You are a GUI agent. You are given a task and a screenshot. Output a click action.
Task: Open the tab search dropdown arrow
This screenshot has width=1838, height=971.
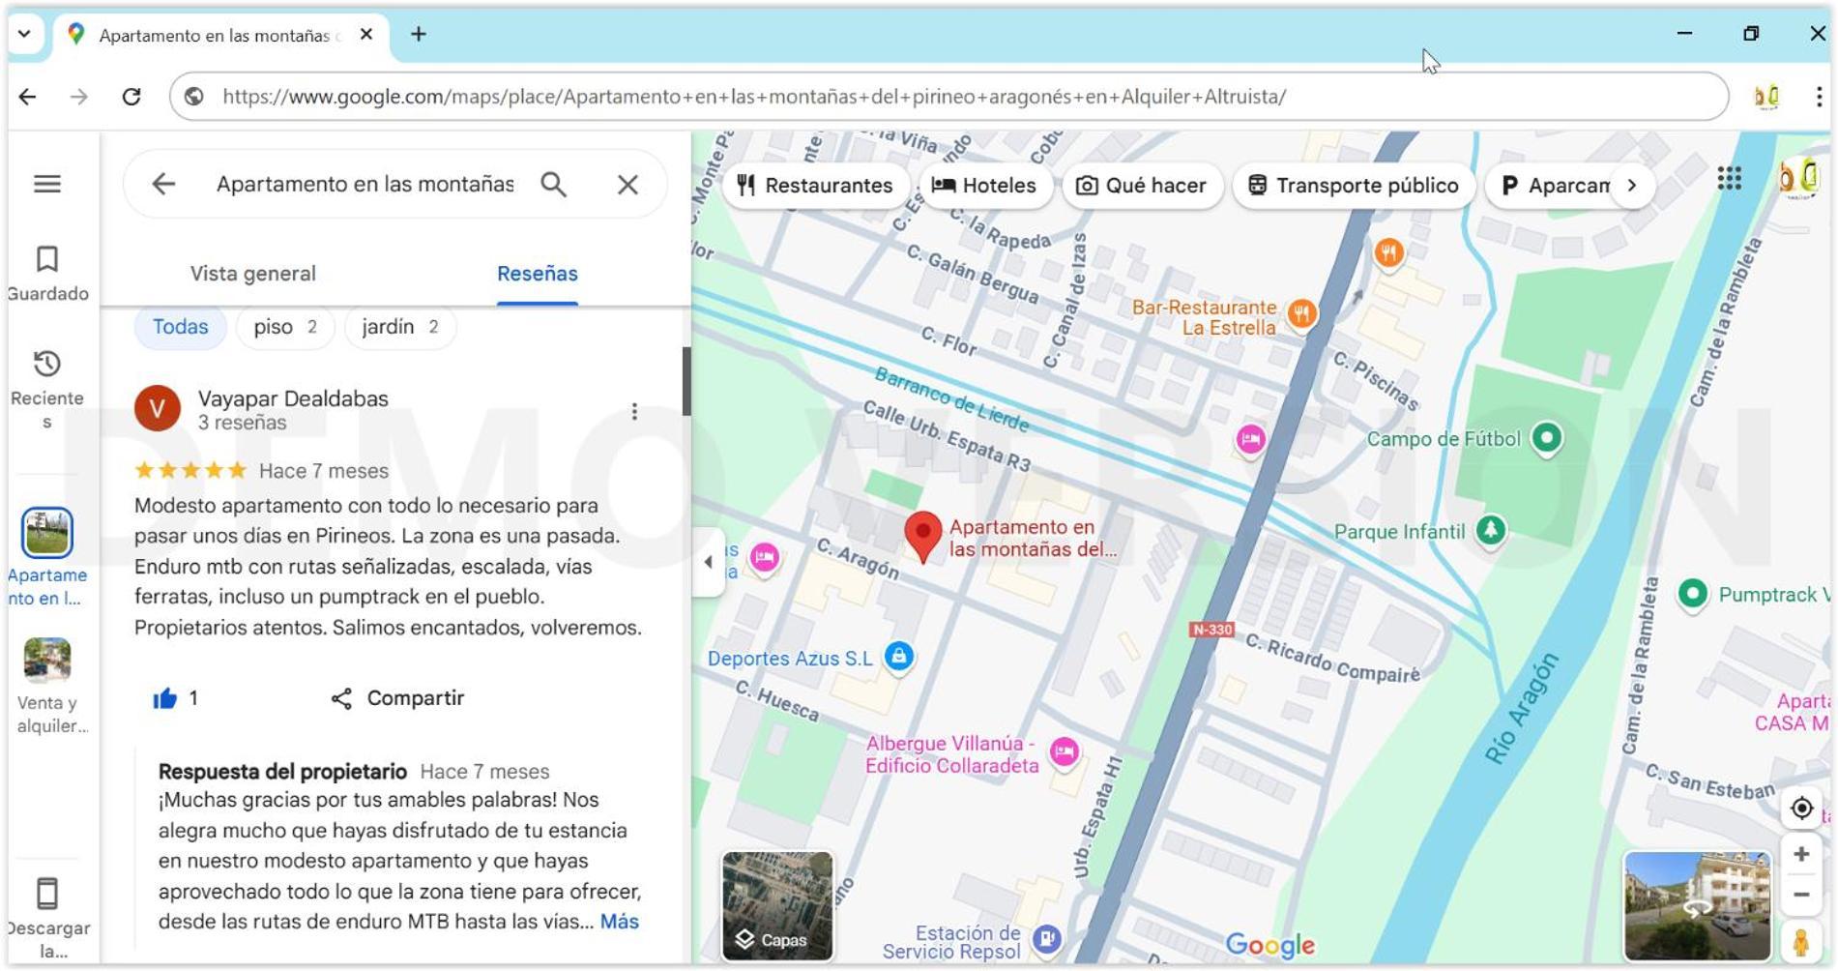click(x=25, y=34)
